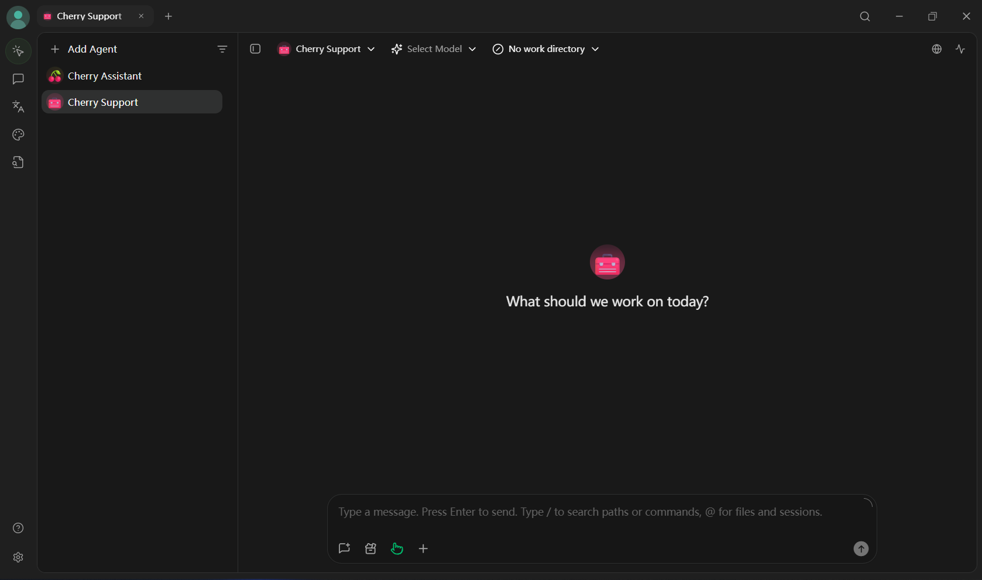Expand the Cherry Support agent dropdown

(326, 49)
